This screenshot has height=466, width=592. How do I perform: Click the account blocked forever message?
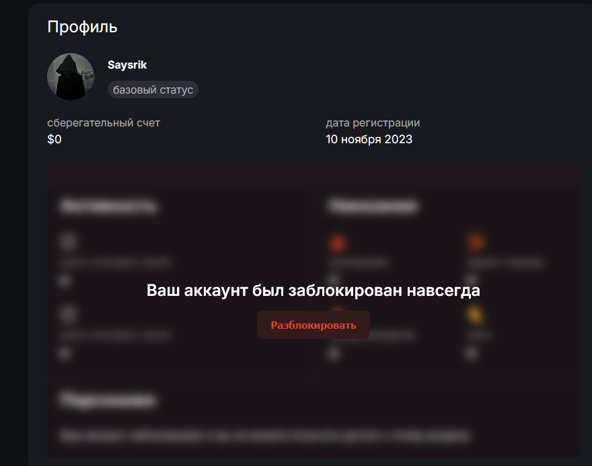[313, 290]
